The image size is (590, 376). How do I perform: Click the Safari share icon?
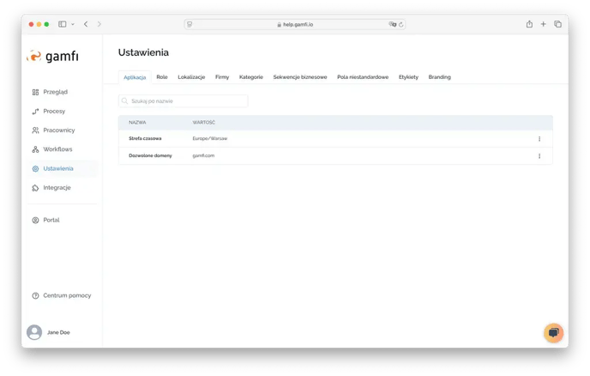(529, 24)
